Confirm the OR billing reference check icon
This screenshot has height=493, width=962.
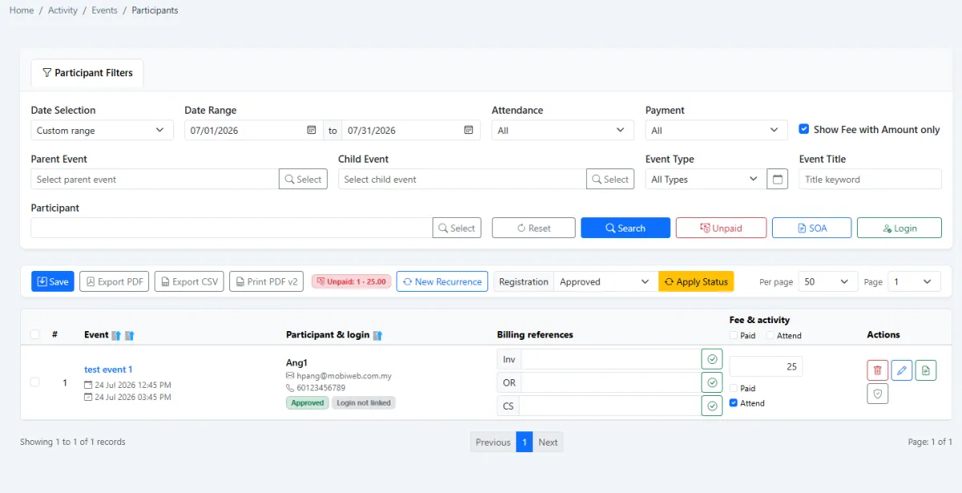point(712,382)
